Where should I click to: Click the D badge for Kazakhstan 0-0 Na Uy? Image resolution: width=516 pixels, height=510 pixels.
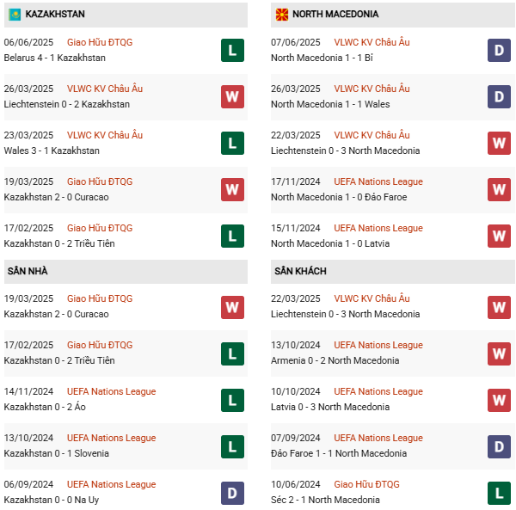[x=232, y=492]
